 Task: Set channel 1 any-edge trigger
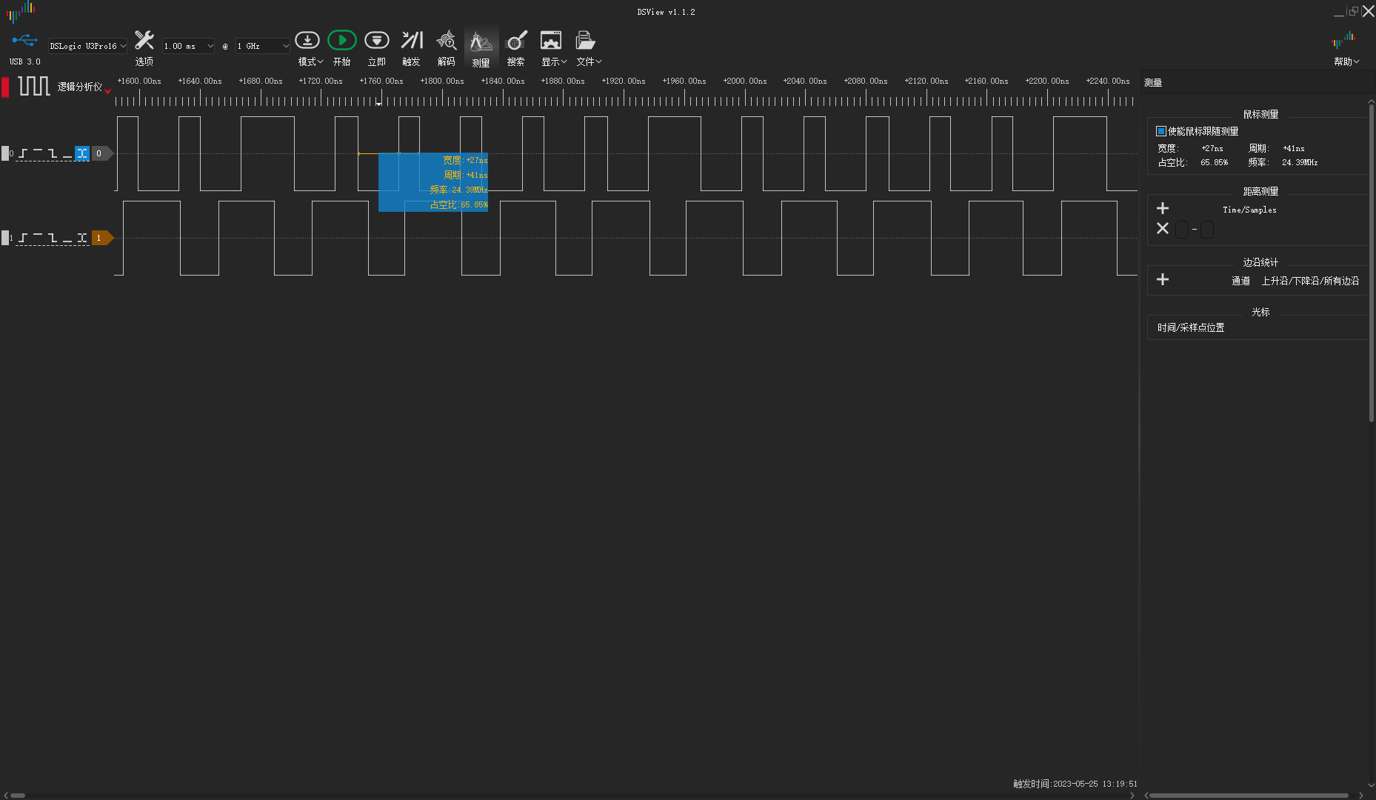click(x=82, y=238)
